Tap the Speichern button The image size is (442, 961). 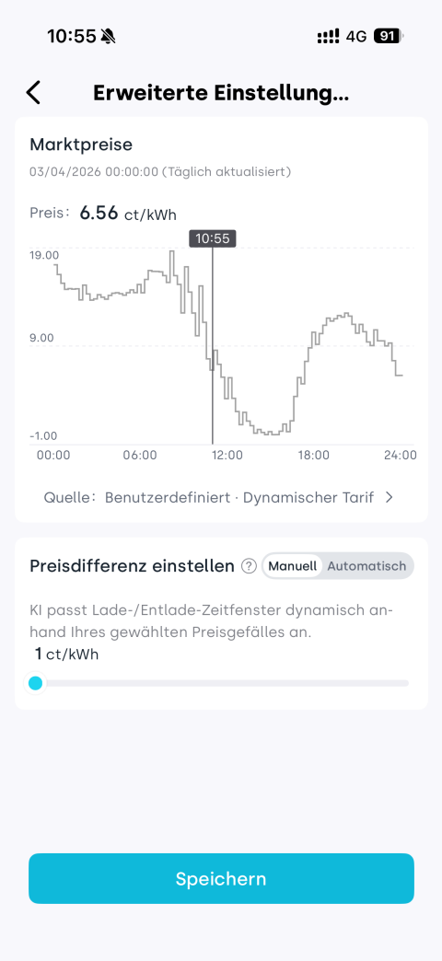click(x=221, y=878)
